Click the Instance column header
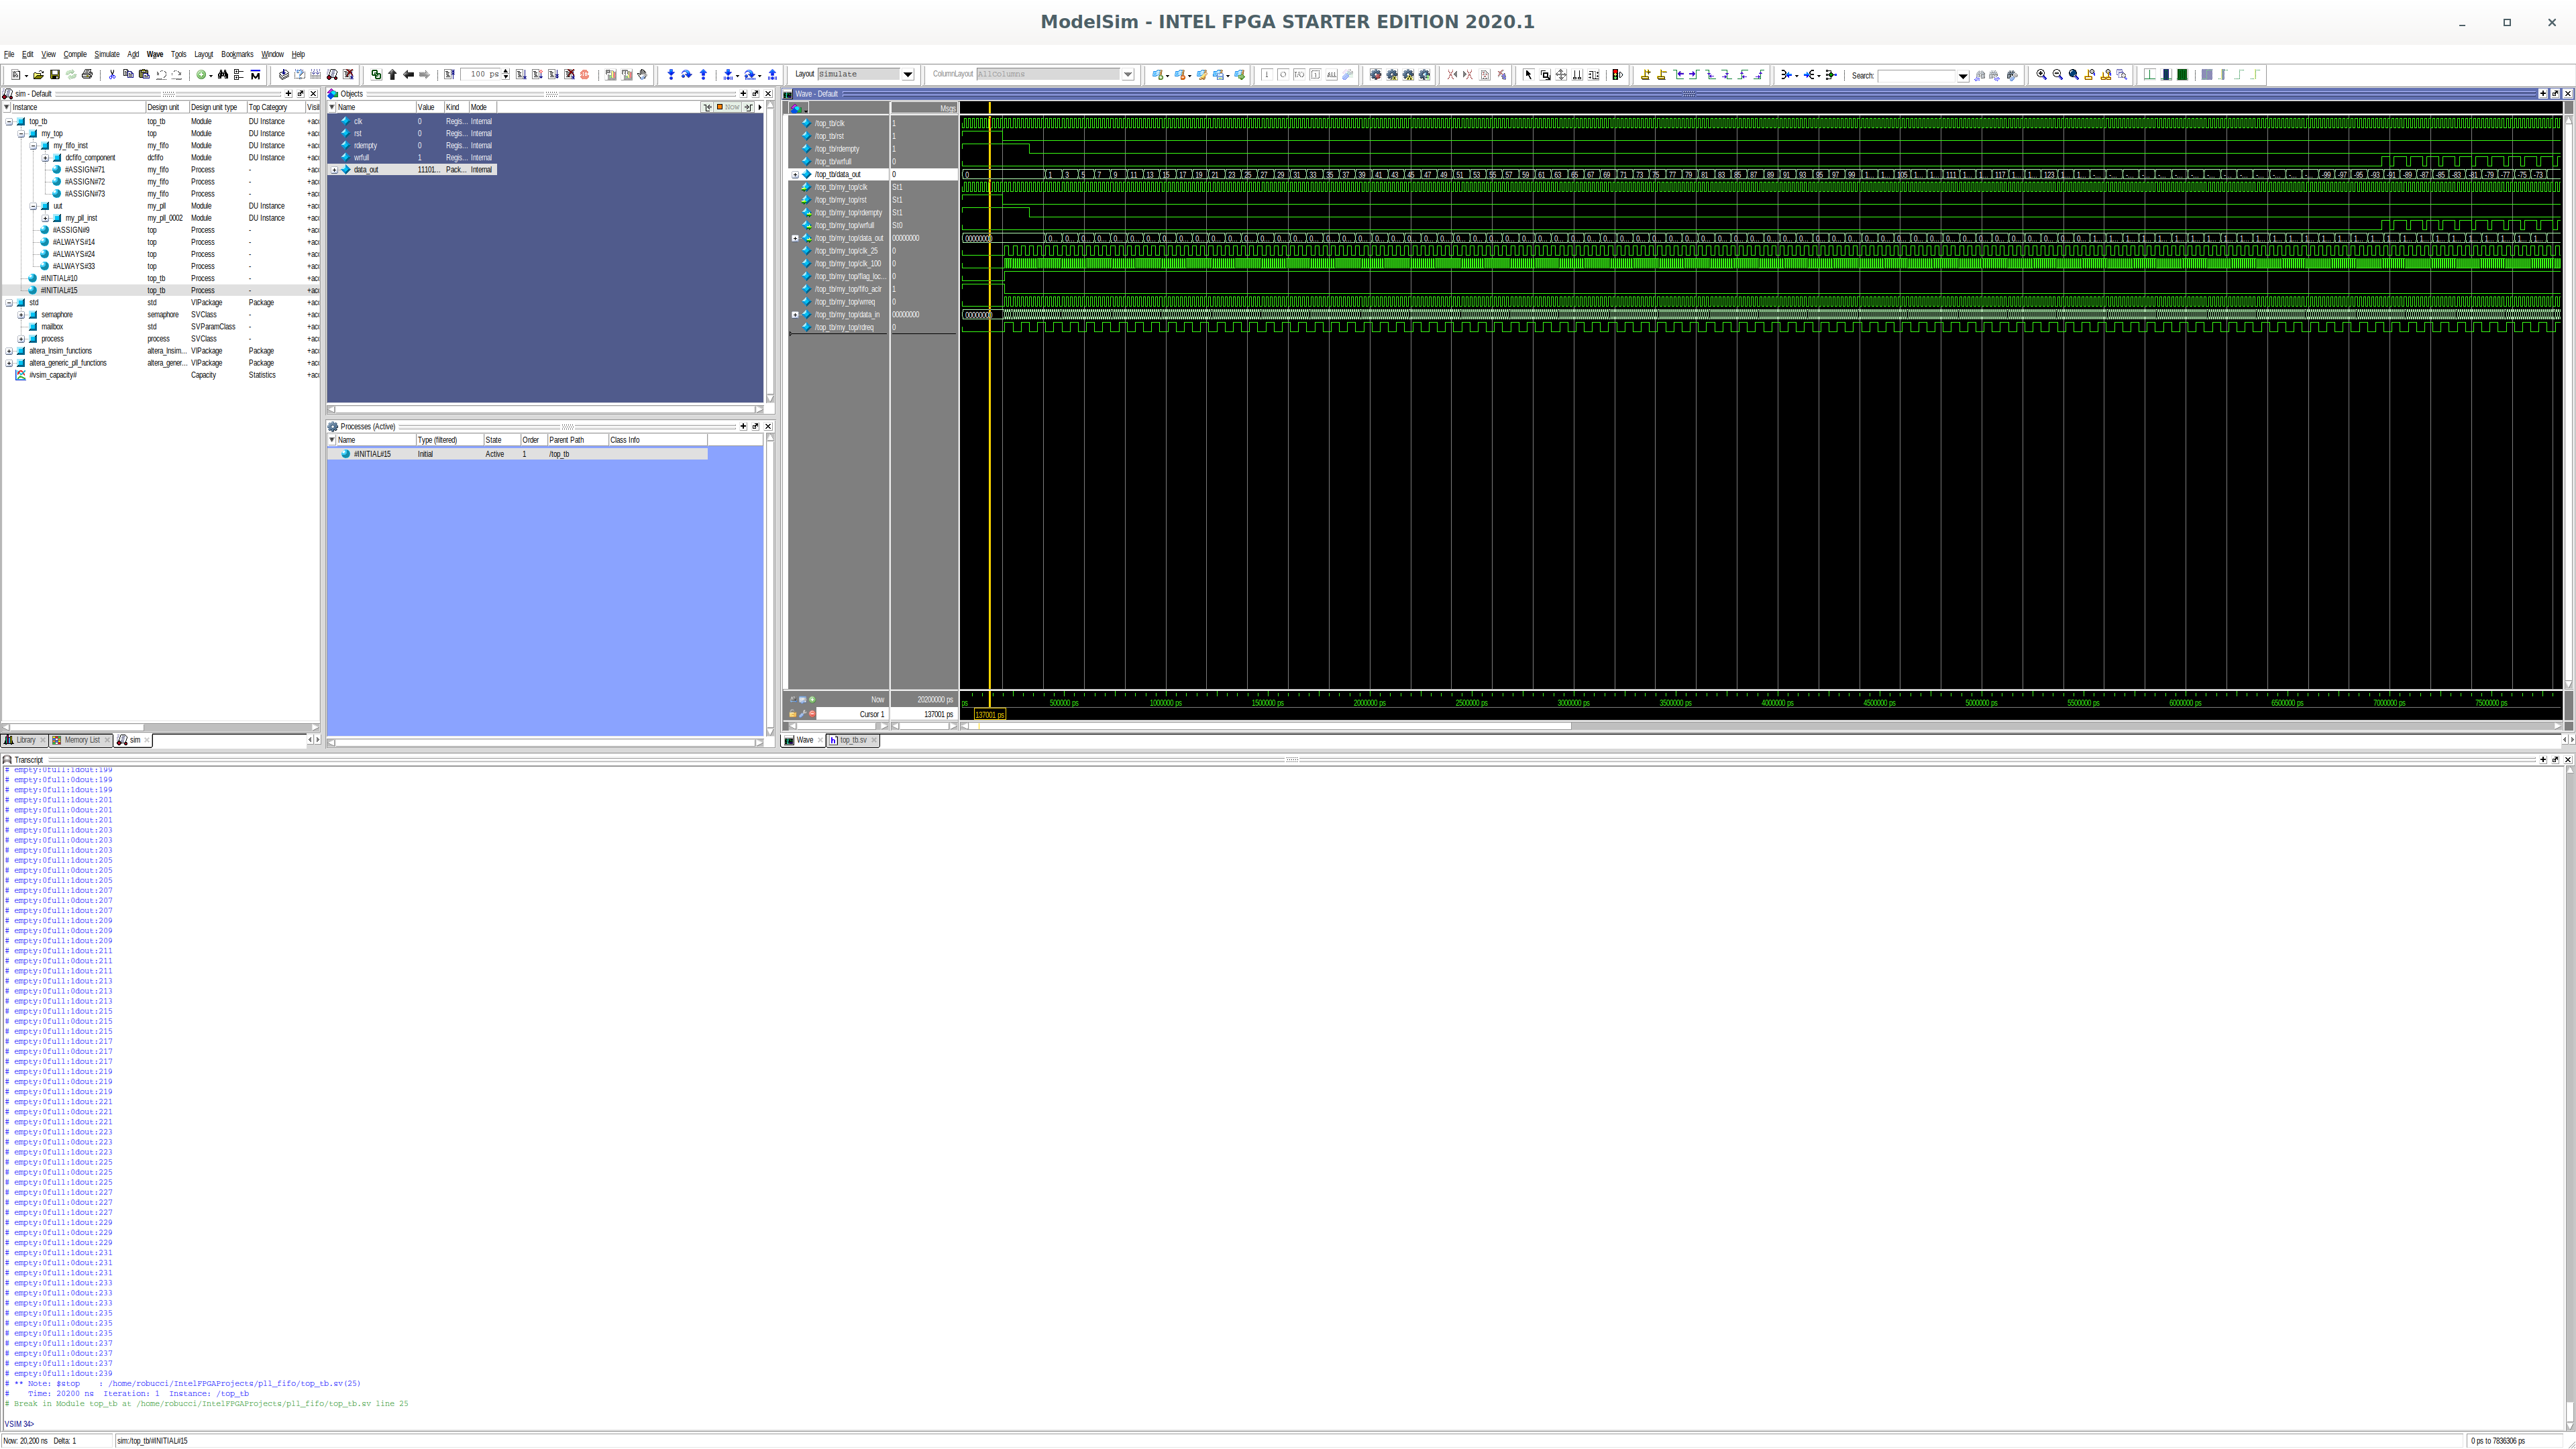The height and width of the screenshot is (1449, 2576). (x=75, y=107)
